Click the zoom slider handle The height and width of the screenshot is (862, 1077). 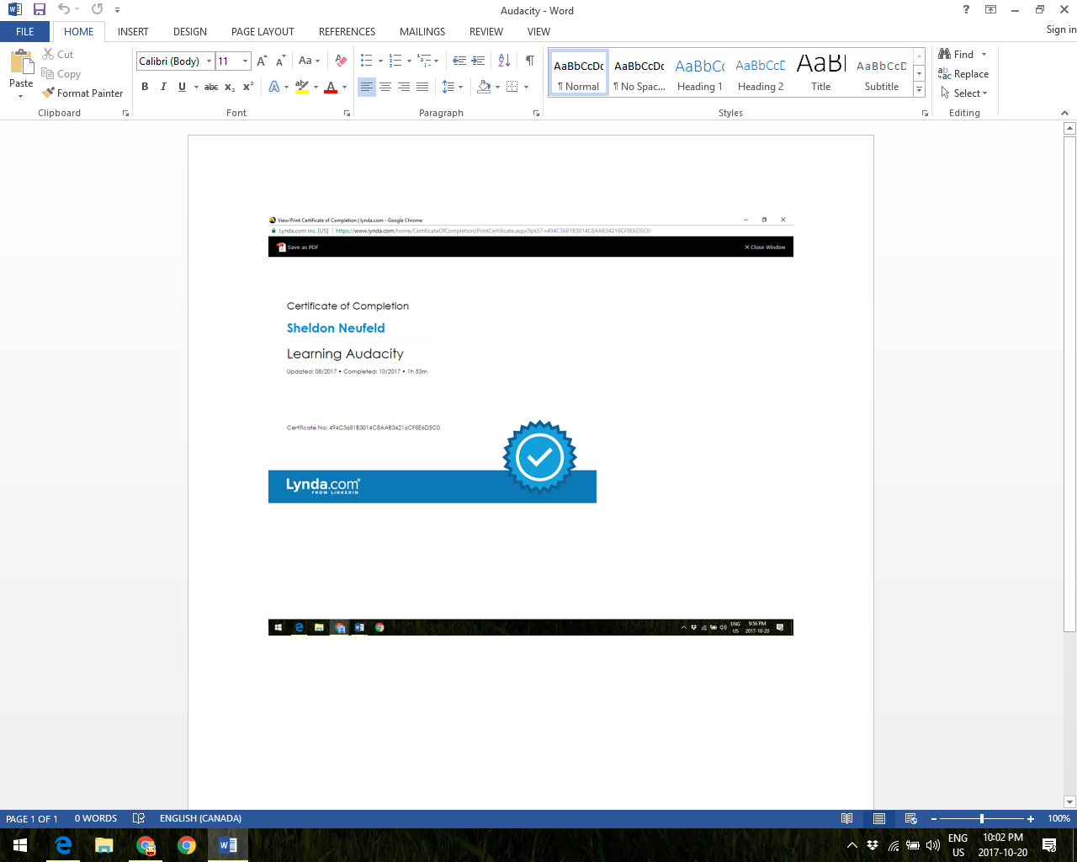pyautogui.click(x=982, y=818)
